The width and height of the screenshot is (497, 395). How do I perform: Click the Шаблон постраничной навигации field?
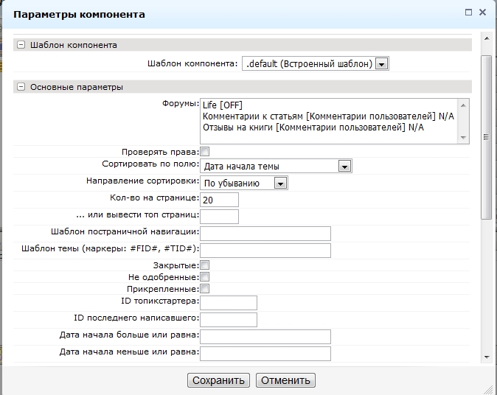tap(265, 234)
